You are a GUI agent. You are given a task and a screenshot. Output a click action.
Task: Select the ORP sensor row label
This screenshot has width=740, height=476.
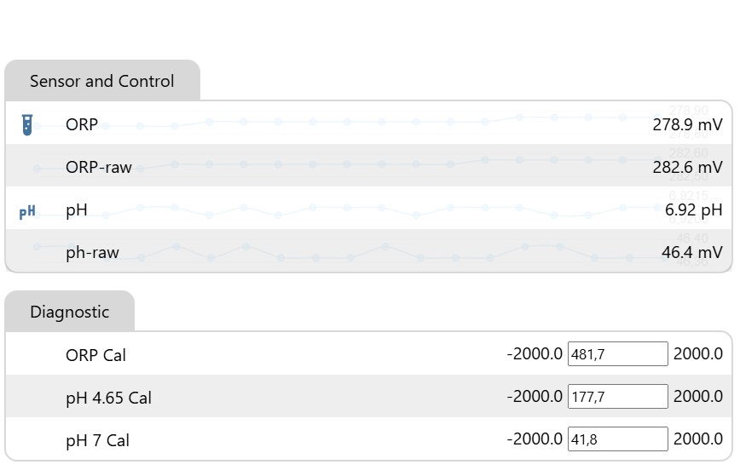coord(82,125)
